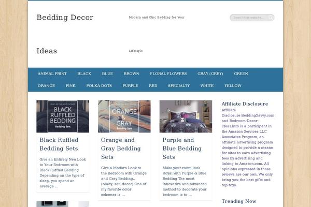This screenshot has width=311, height=207.
Task: Open the Specialty category menu item
Action: click(179, 85)
